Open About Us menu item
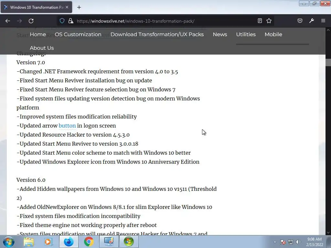 point(42,48)
